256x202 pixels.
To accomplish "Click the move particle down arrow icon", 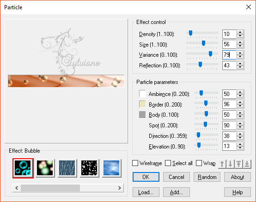I will [x=231, y=164].
